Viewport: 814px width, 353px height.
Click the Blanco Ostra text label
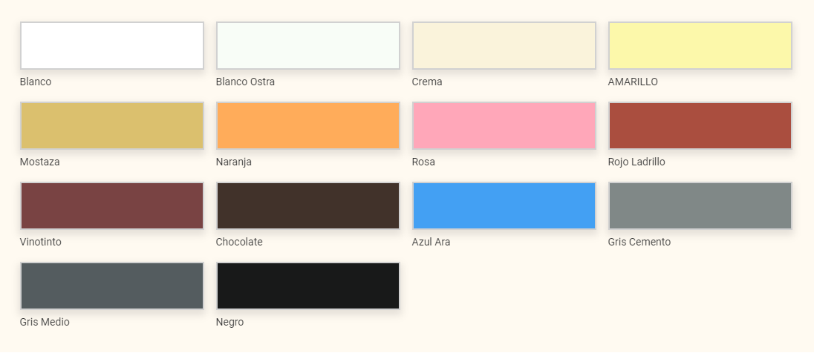245,82
